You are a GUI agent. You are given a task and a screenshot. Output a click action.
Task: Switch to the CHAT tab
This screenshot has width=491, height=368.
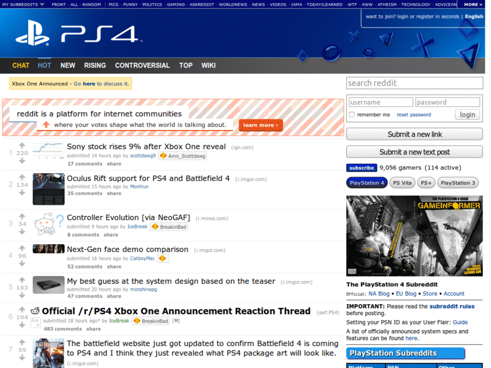pos(21,66)
